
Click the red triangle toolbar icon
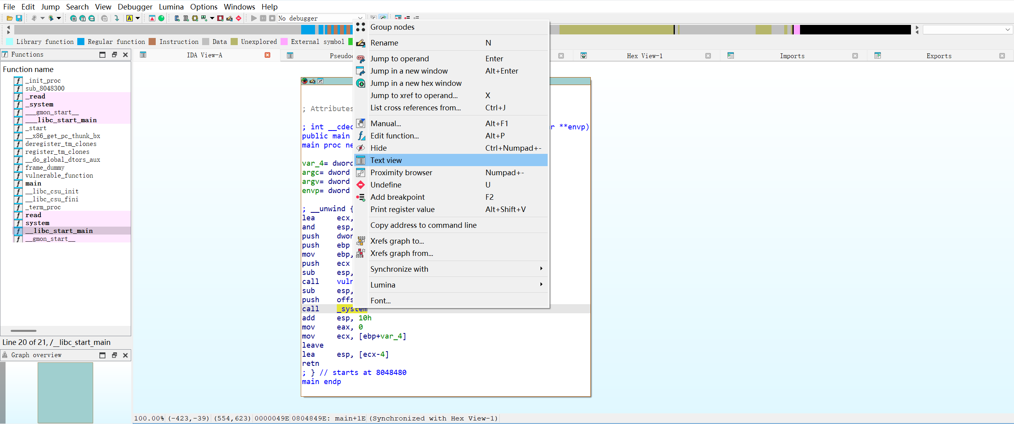[x=152, y=18]
